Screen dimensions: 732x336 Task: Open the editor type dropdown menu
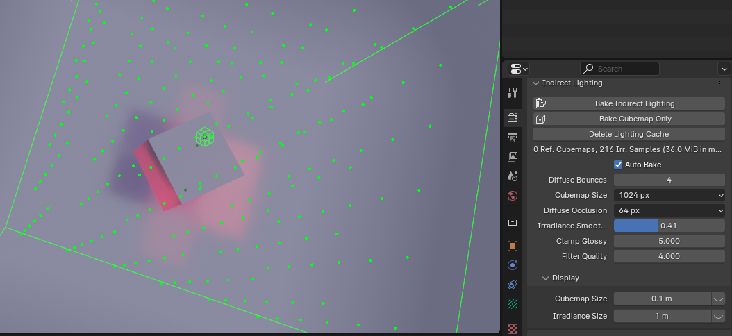(519, 69)
